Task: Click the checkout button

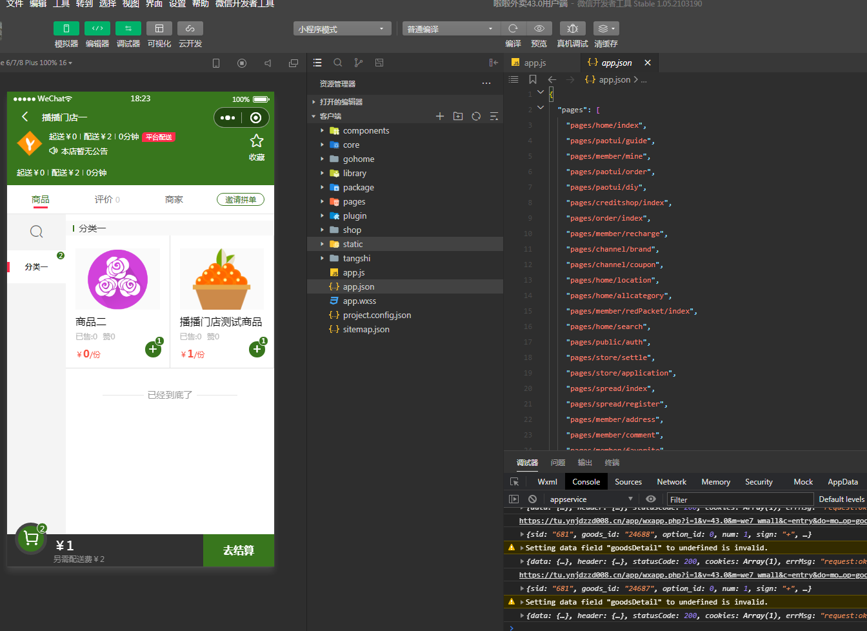Action: [239, 550]
